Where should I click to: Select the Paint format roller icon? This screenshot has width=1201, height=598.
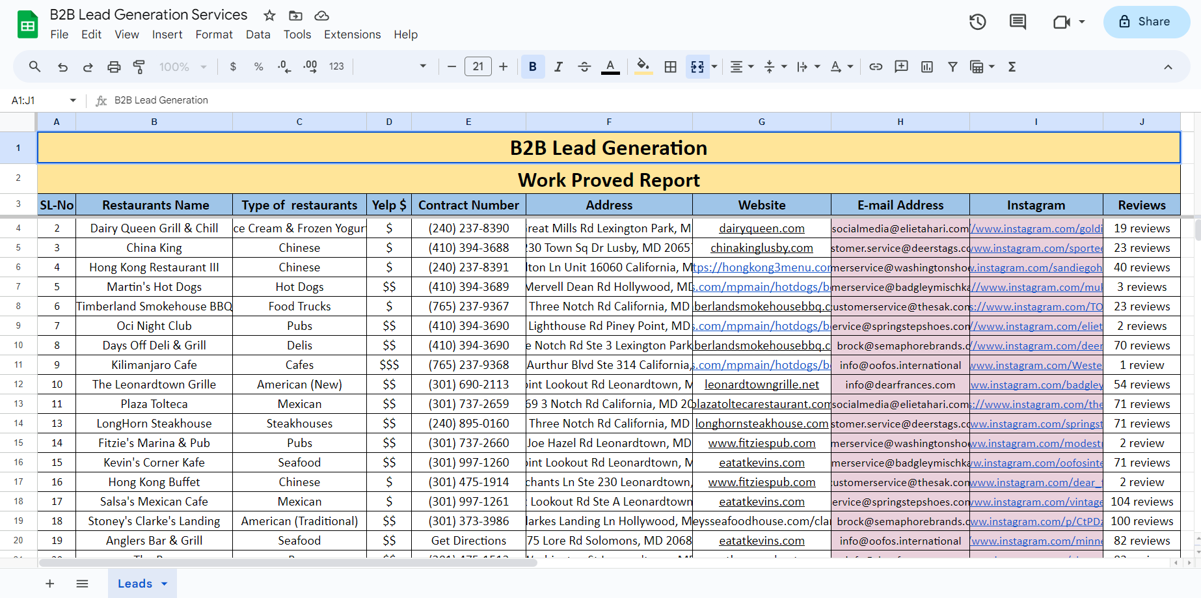[x=139, y=66]
